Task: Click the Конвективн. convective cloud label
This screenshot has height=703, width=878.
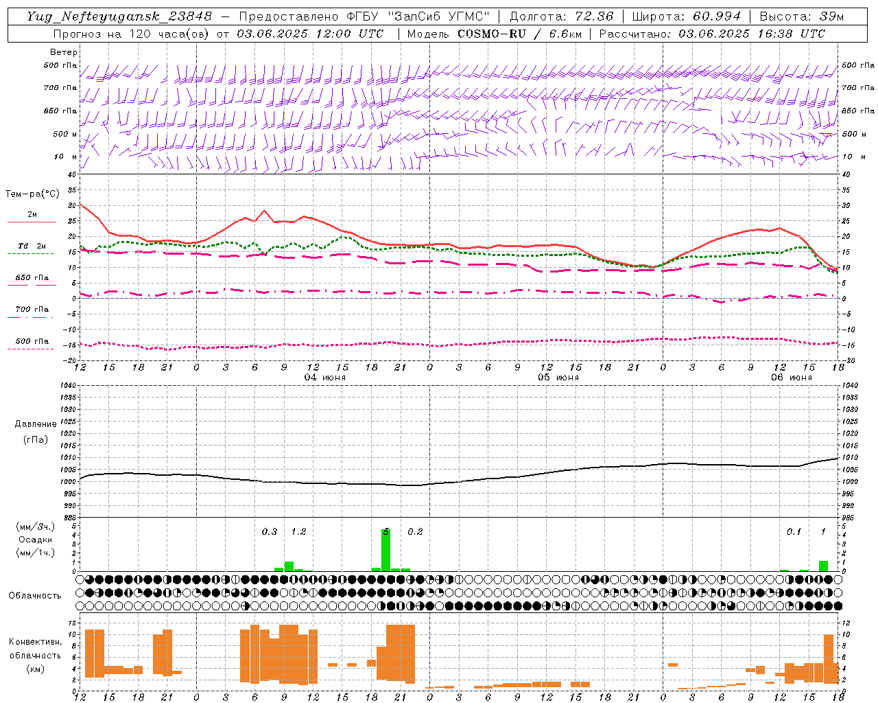Action: pyautogui.click(x=36, y=642)
